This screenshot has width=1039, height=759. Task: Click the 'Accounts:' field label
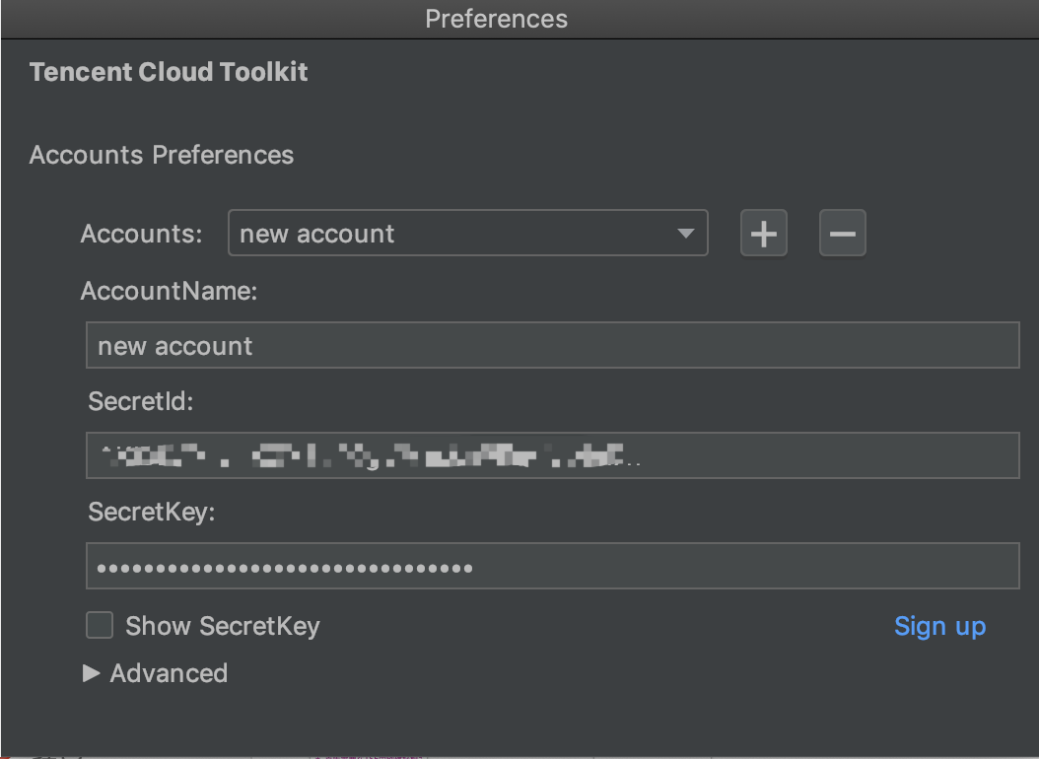tap(141, 234)
